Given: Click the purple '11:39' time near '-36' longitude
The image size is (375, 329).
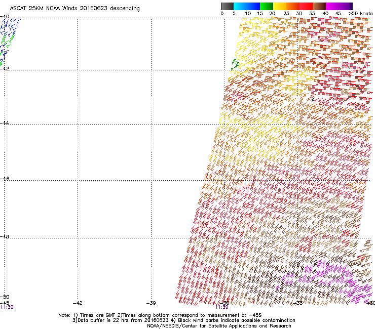Looking at the screenshot, I should click(x=221, y=307).
